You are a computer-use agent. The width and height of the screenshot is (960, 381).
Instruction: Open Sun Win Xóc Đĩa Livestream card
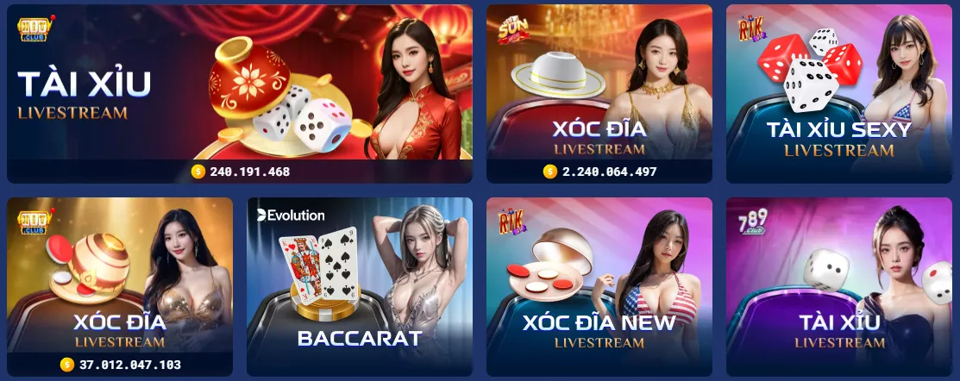(599, 94)
